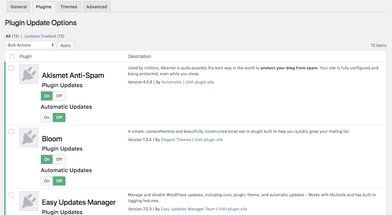Visit plugin site for Bloom

point(209,140)
